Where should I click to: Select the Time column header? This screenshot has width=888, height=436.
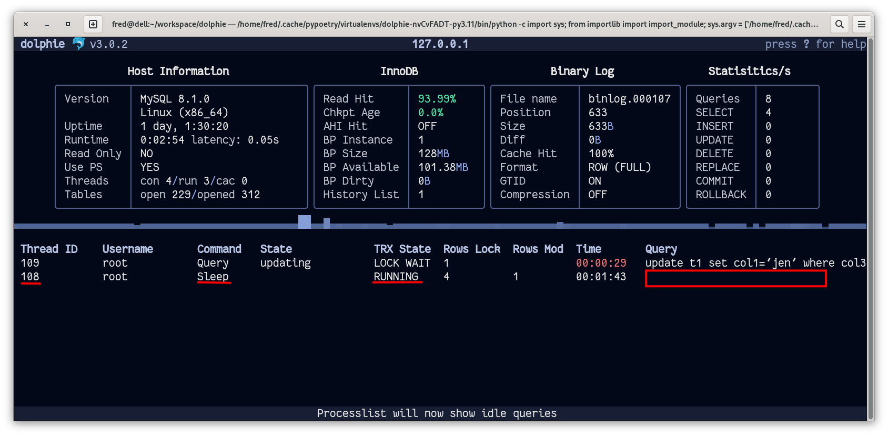[588, 249]
